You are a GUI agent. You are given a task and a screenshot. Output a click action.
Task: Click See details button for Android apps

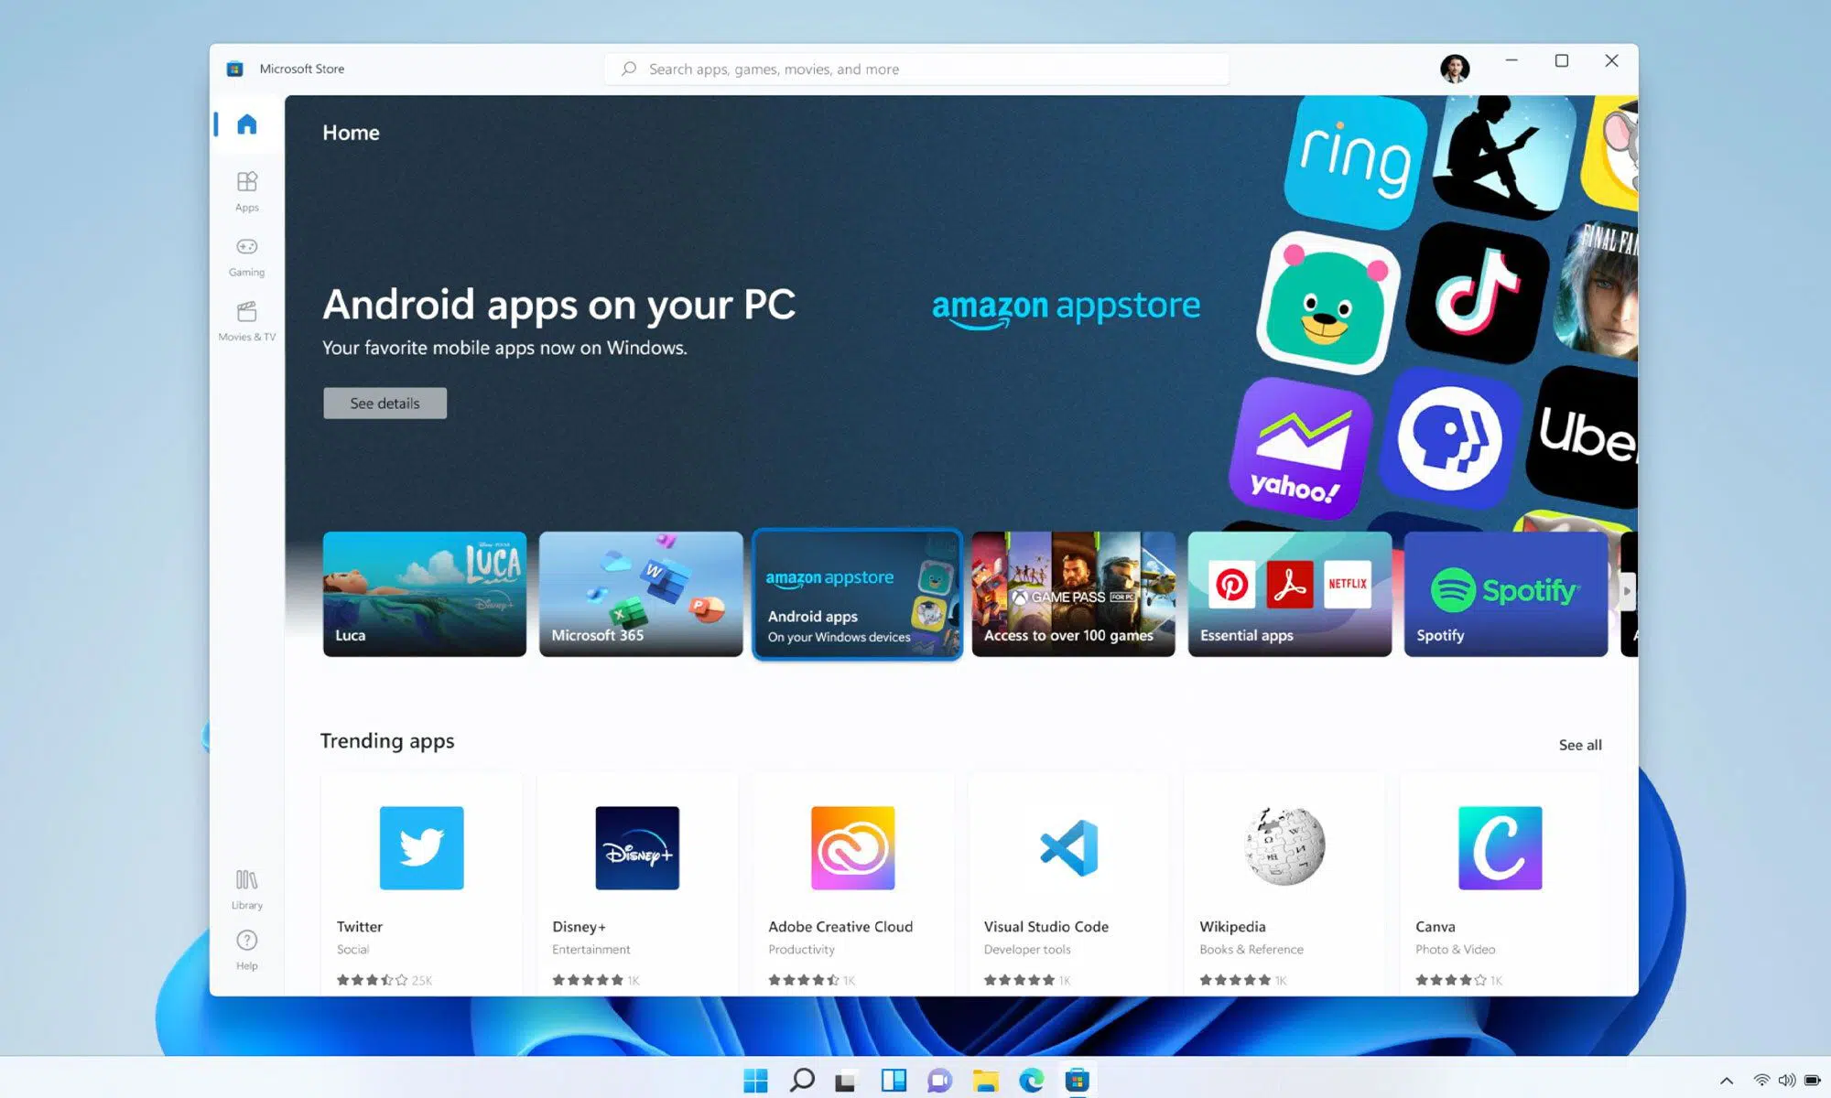click(385, 403)
